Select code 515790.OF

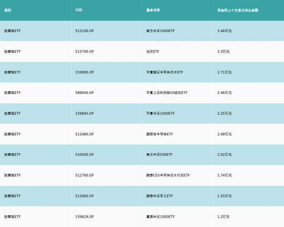84,51
